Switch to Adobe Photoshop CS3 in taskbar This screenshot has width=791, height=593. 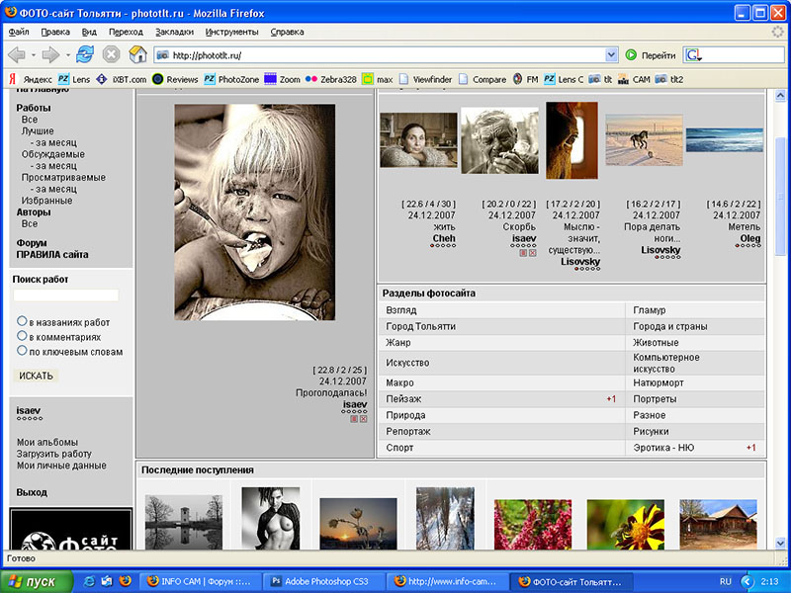[326, 581]
